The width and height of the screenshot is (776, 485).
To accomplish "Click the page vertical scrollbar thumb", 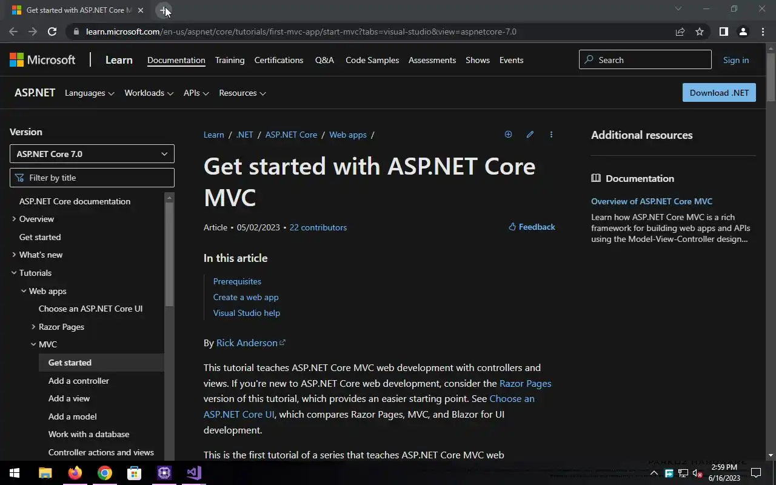I will click(771, 78).
